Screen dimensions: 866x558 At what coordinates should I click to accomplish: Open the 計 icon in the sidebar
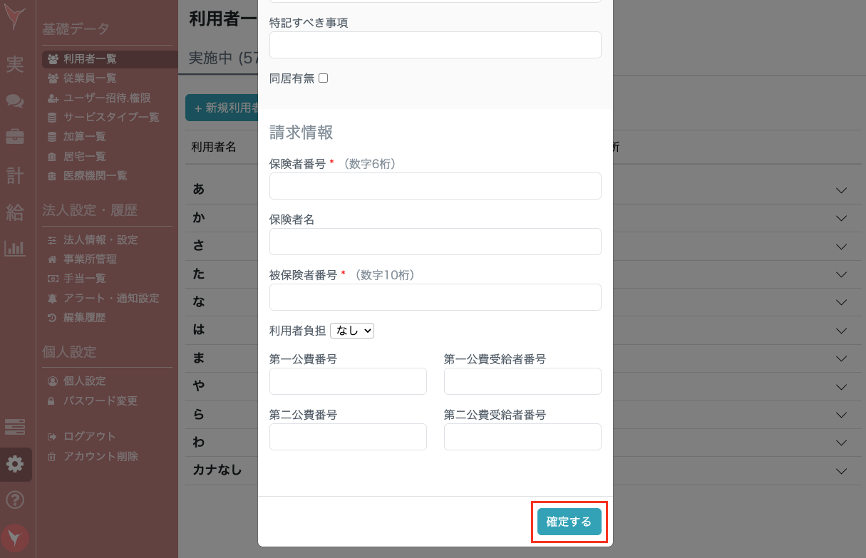click(16, 175)
